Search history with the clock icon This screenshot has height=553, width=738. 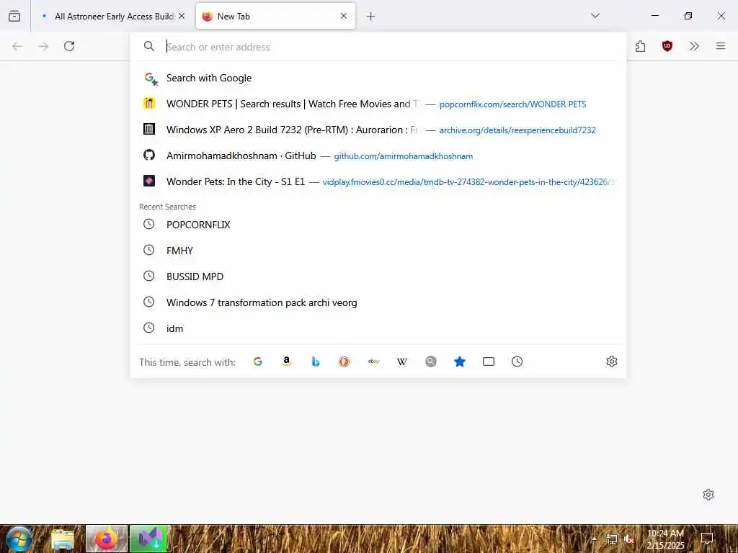(x=517, y=361)
